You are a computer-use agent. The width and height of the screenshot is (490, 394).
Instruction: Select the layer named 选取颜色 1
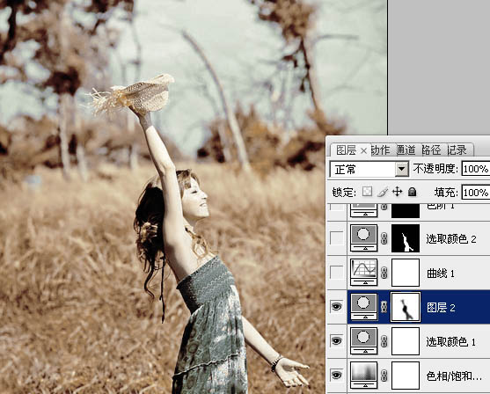point(450,341)
